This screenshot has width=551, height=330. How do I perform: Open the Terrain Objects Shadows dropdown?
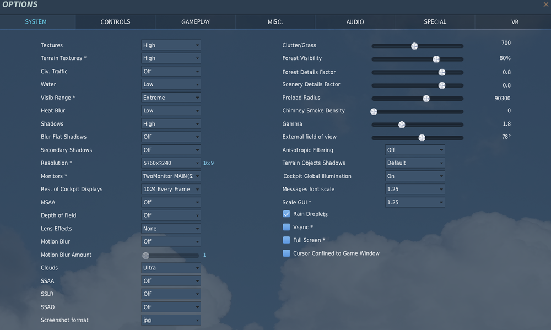(415, 163)
